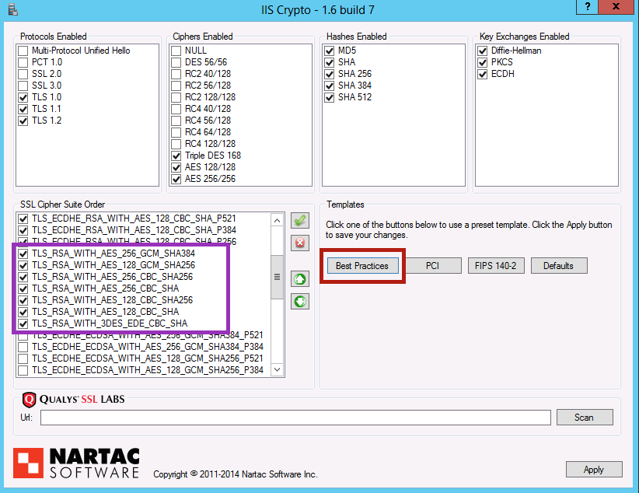Enable RC4 40/128 cipher
This screenshot has height=493, width=639.
pos(176,110)
